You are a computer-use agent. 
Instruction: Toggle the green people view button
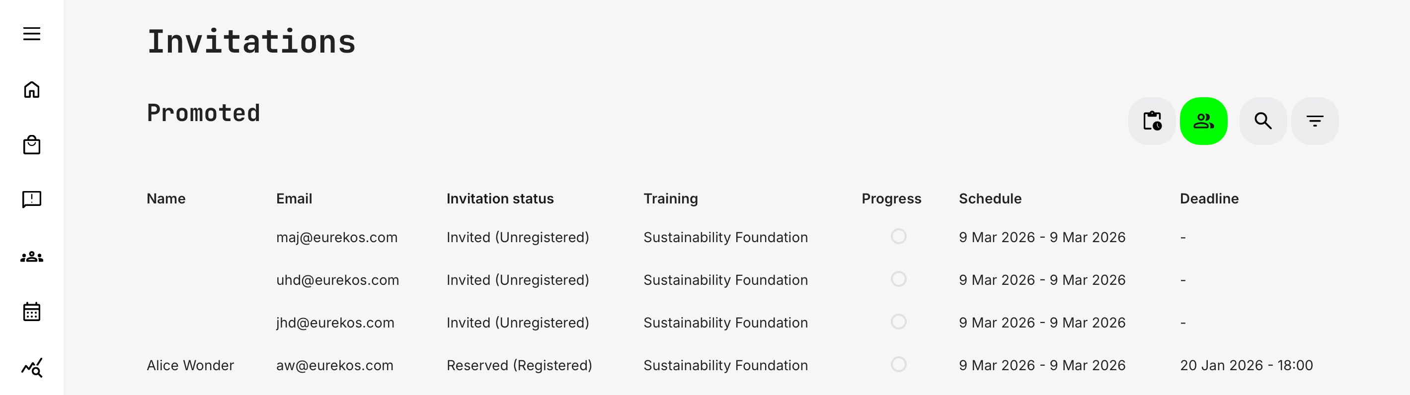click(1203, 121)
